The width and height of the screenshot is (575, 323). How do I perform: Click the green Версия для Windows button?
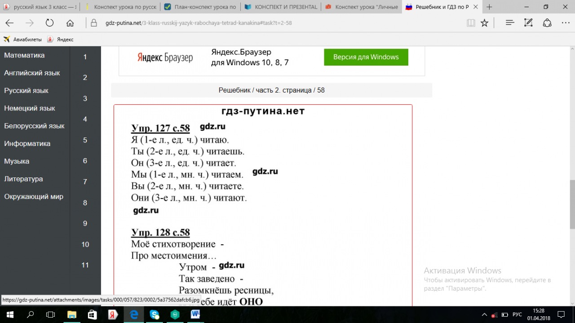[x=366, y=57]
